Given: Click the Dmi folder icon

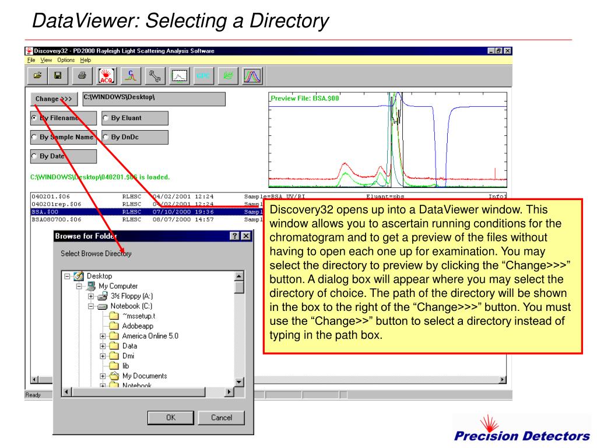Looking at the screenshot, I should coord(114,356).
